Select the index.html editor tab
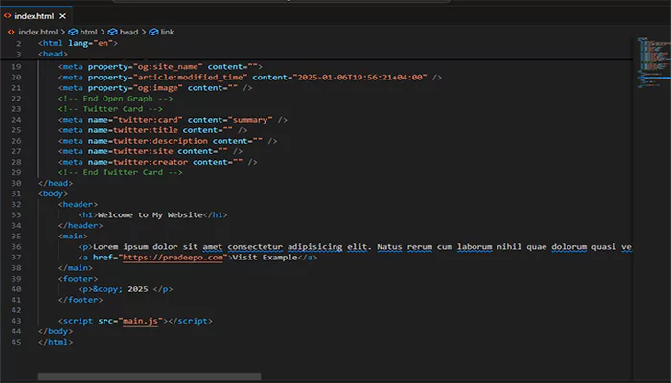The width and height of the screenshot is (671, 383). (36, 16)
